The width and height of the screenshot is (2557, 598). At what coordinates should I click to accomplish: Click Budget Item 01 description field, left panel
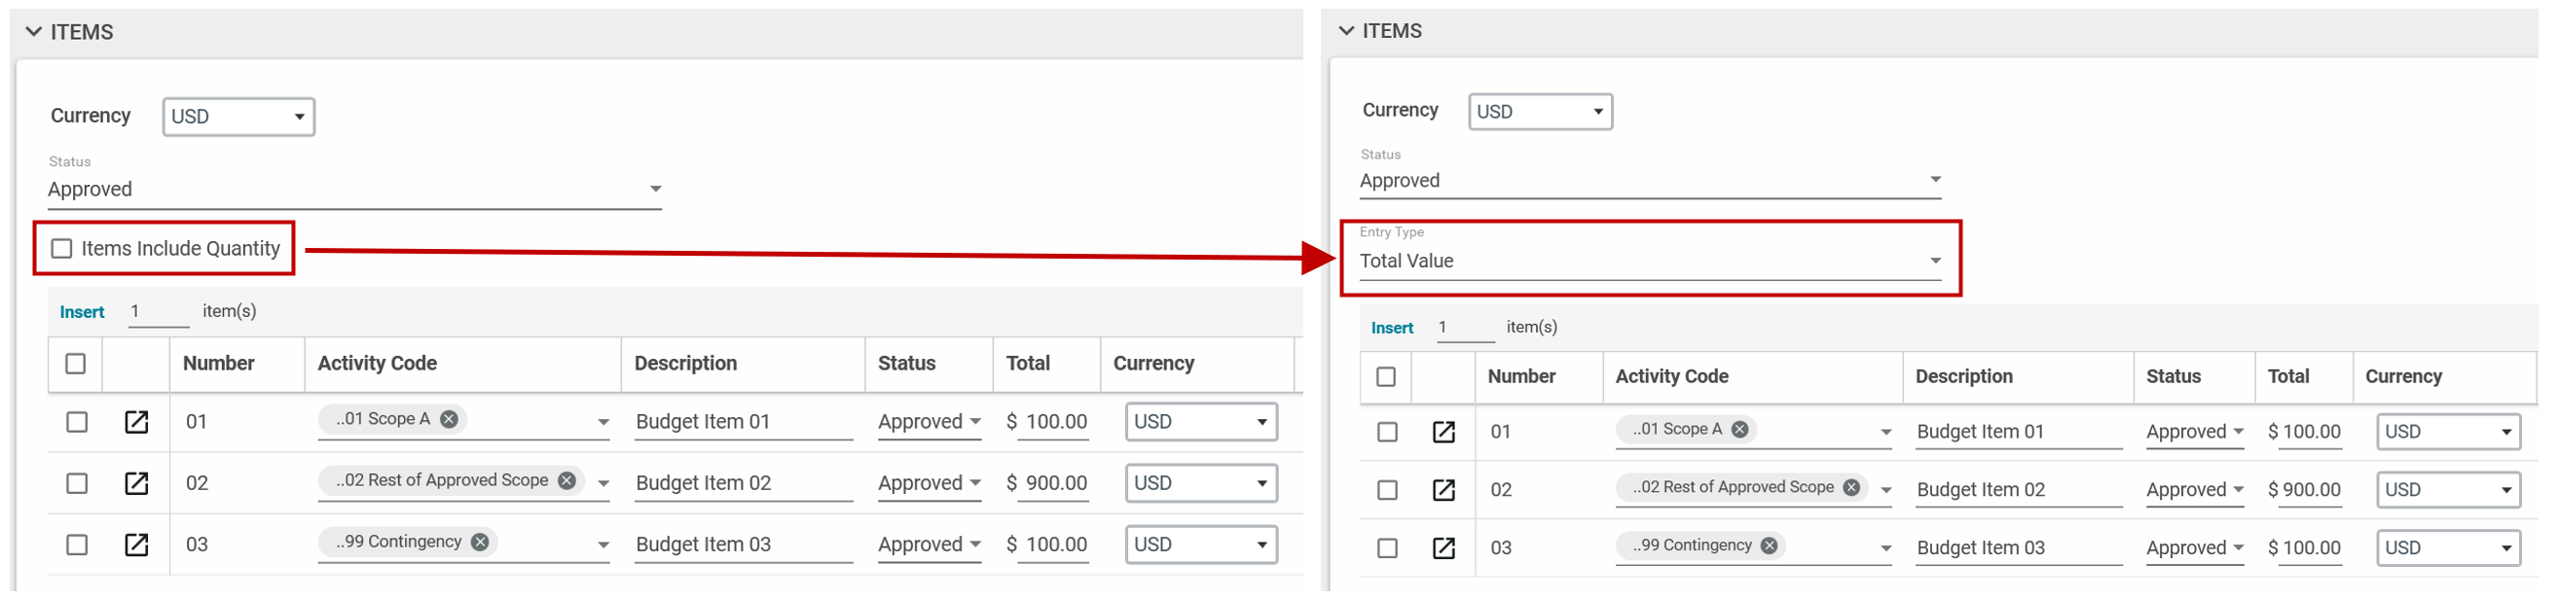743,421
